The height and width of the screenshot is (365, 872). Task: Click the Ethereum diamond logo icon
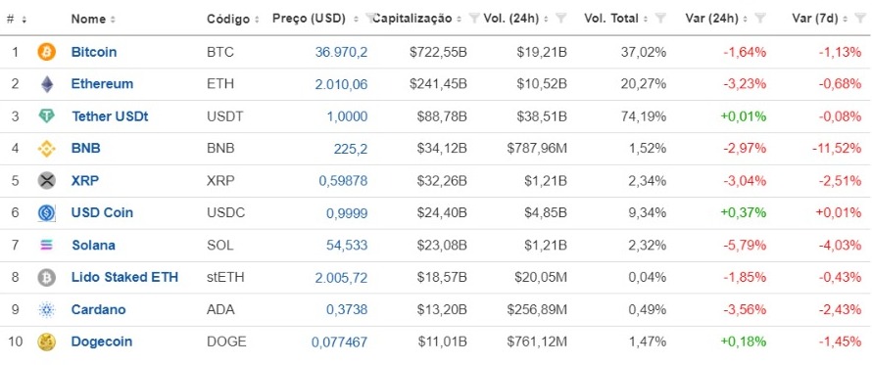[47, 84]
